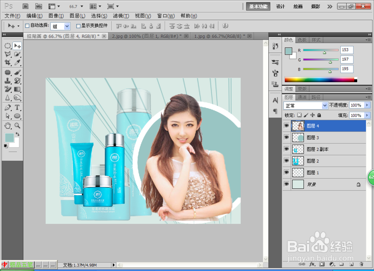
Task: Open the Paragraph panel icon
Action: point(275,111)
